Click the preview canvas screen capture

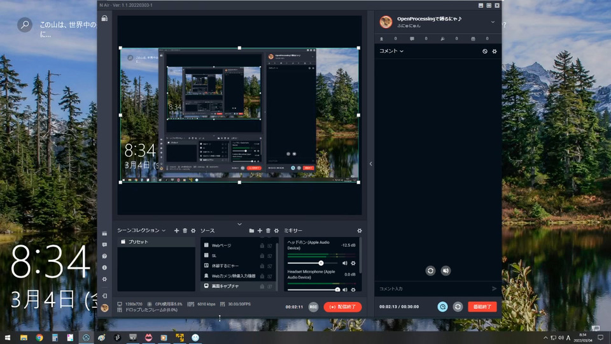[x=239, y=115]
